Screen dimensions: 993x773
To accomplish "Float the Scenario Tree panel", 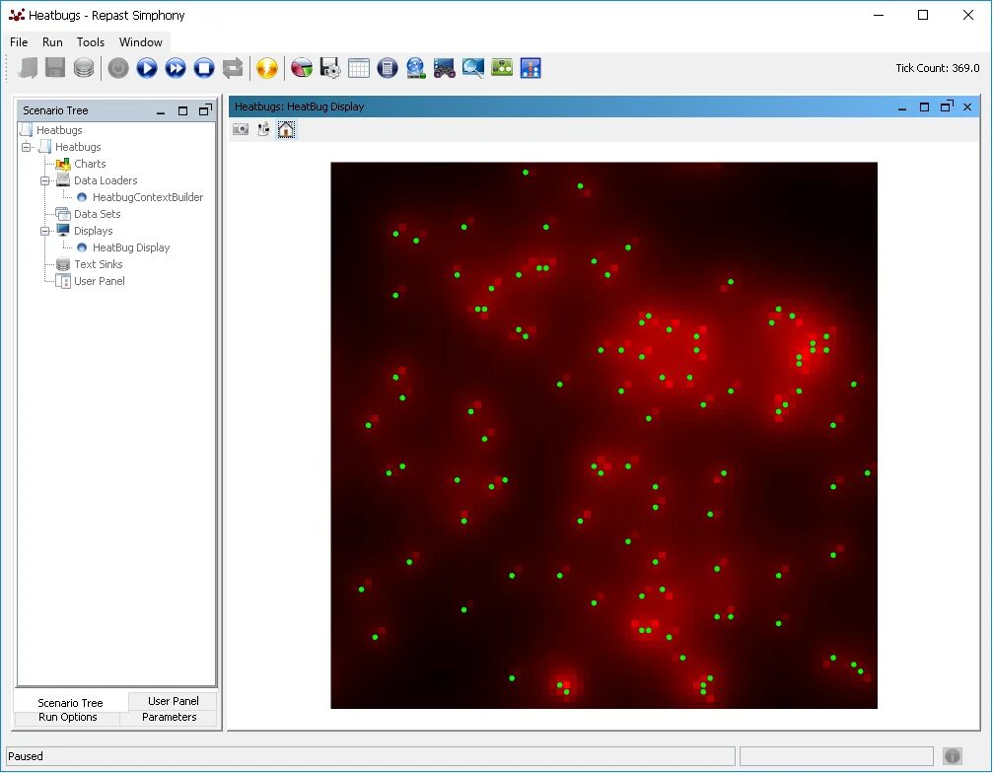I will (205, 110).
